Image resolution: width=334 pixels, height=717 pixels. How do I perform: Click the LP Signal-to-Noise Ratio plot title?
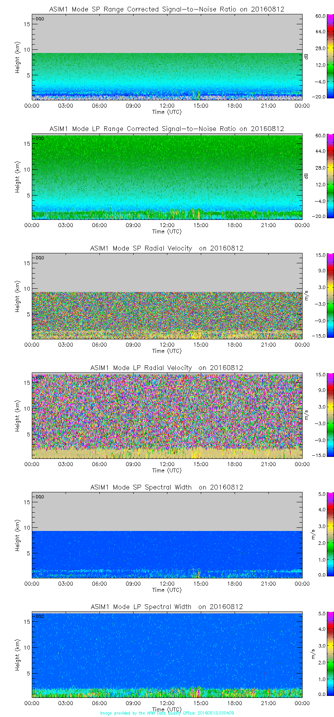click(167, 129)
